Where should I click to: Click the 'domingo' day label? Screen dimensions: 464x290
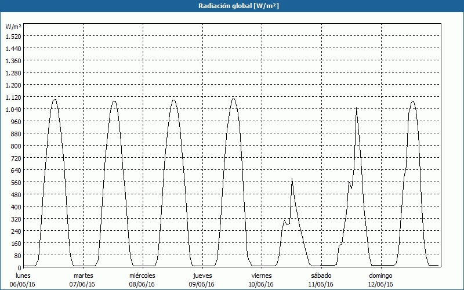pyautogui.click(x=380, y=275)
